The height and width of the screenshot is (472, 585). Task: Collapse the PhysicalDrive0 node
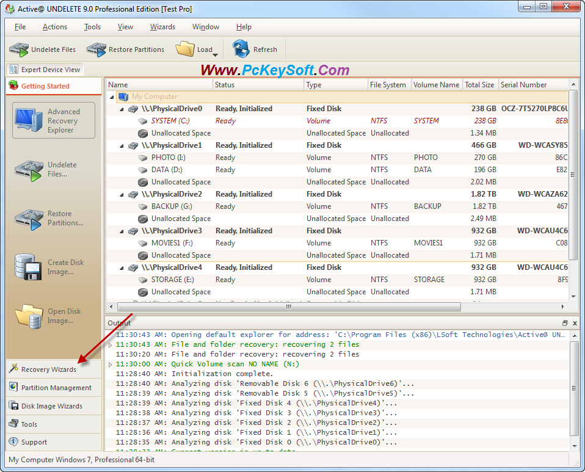(122, 109)
